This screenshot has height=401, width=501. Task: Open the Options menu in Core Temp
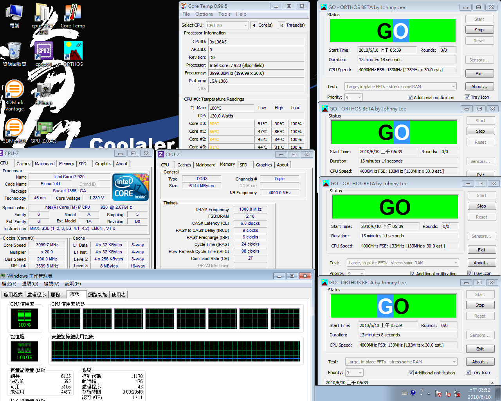(204, 14)
